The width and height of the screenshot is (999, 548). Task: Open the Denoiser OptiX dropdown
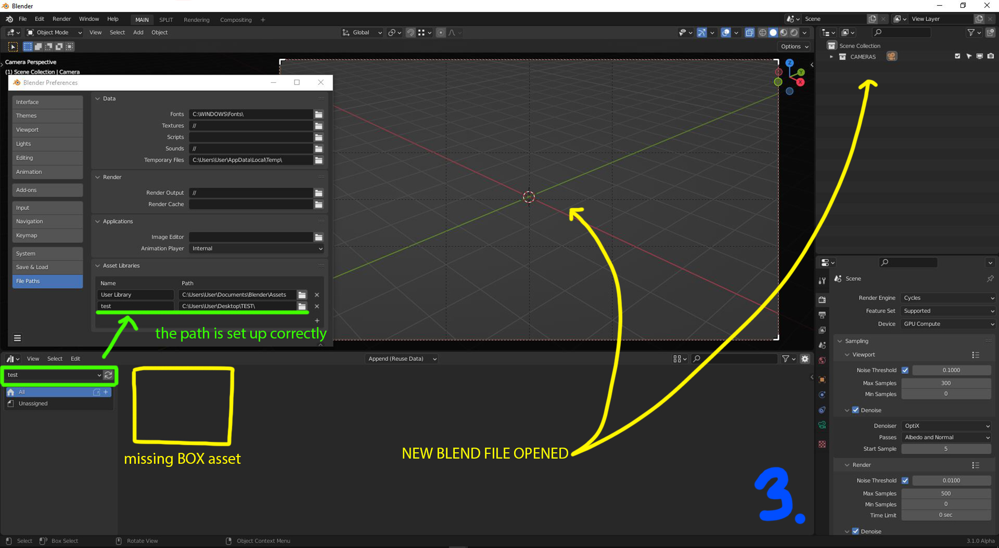pos(946,426)
